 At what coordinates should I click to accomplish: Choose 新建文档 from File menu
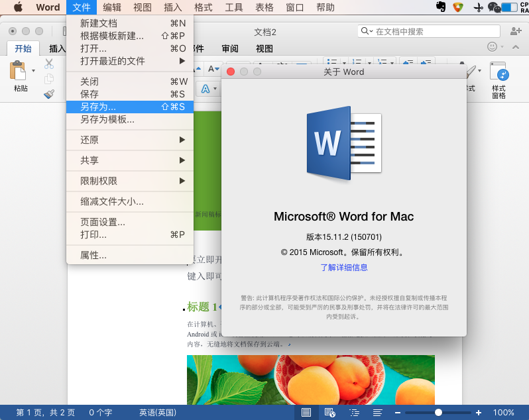pyautogui.click(x=130, y=23)
